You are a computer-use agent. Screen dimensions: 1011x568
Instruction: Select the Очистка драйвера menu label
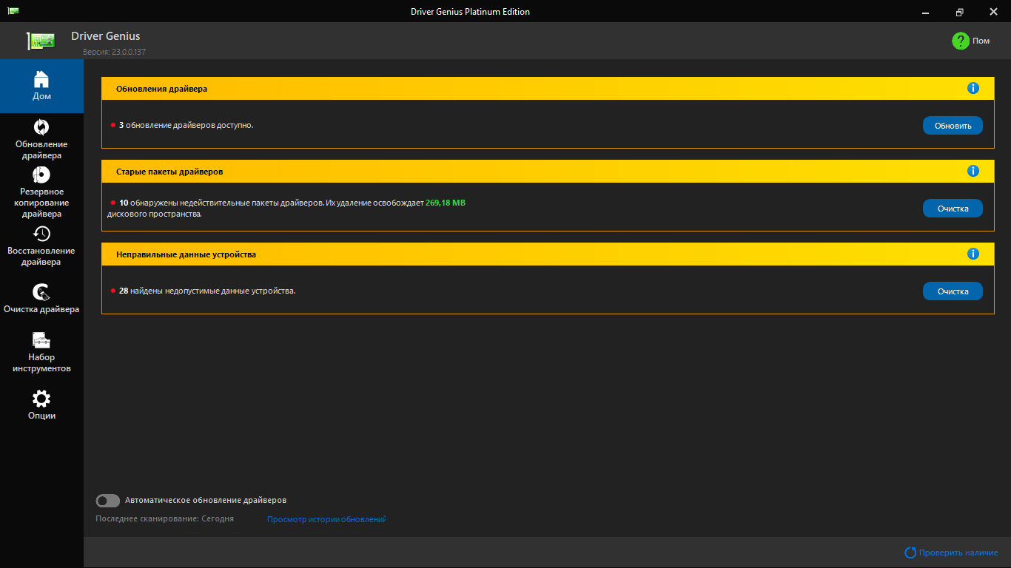point(41,309)
